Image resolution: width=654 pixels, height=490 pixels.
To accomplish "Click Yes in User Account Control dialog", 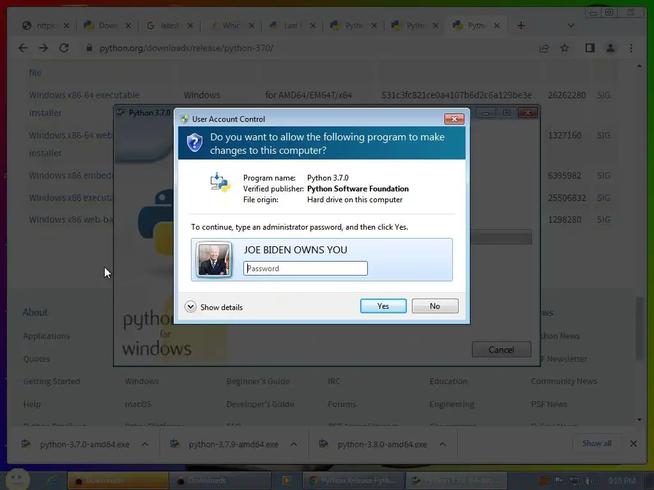I will 383,306.
